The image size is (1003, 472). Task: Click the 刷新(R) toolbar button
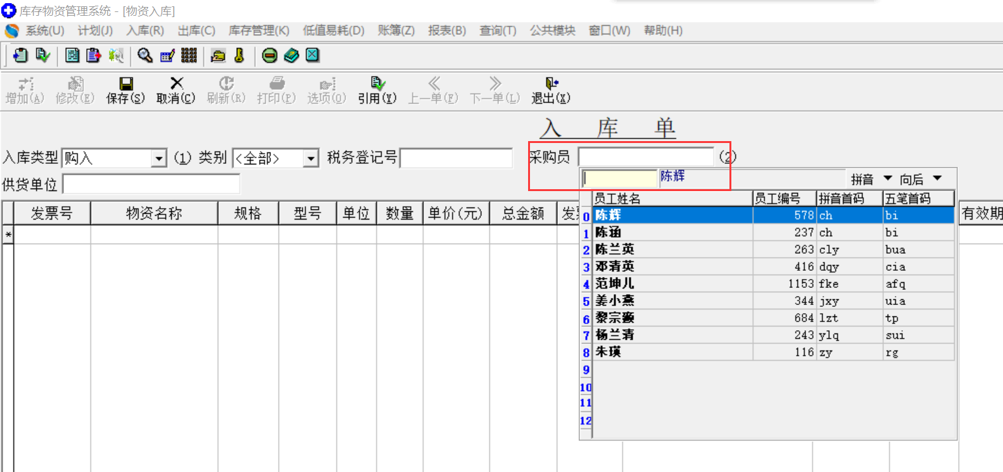point(226,90)
